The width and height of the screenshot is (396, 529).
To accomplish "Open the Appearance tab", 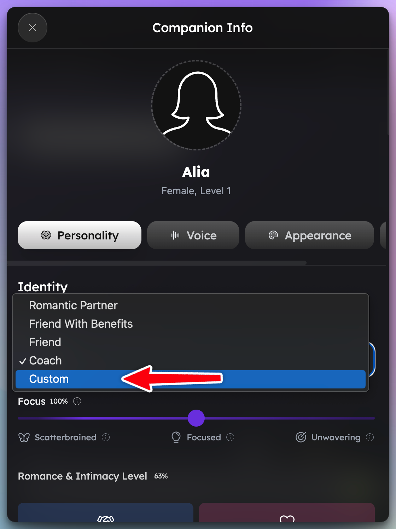I will click(x=309, y=235).
